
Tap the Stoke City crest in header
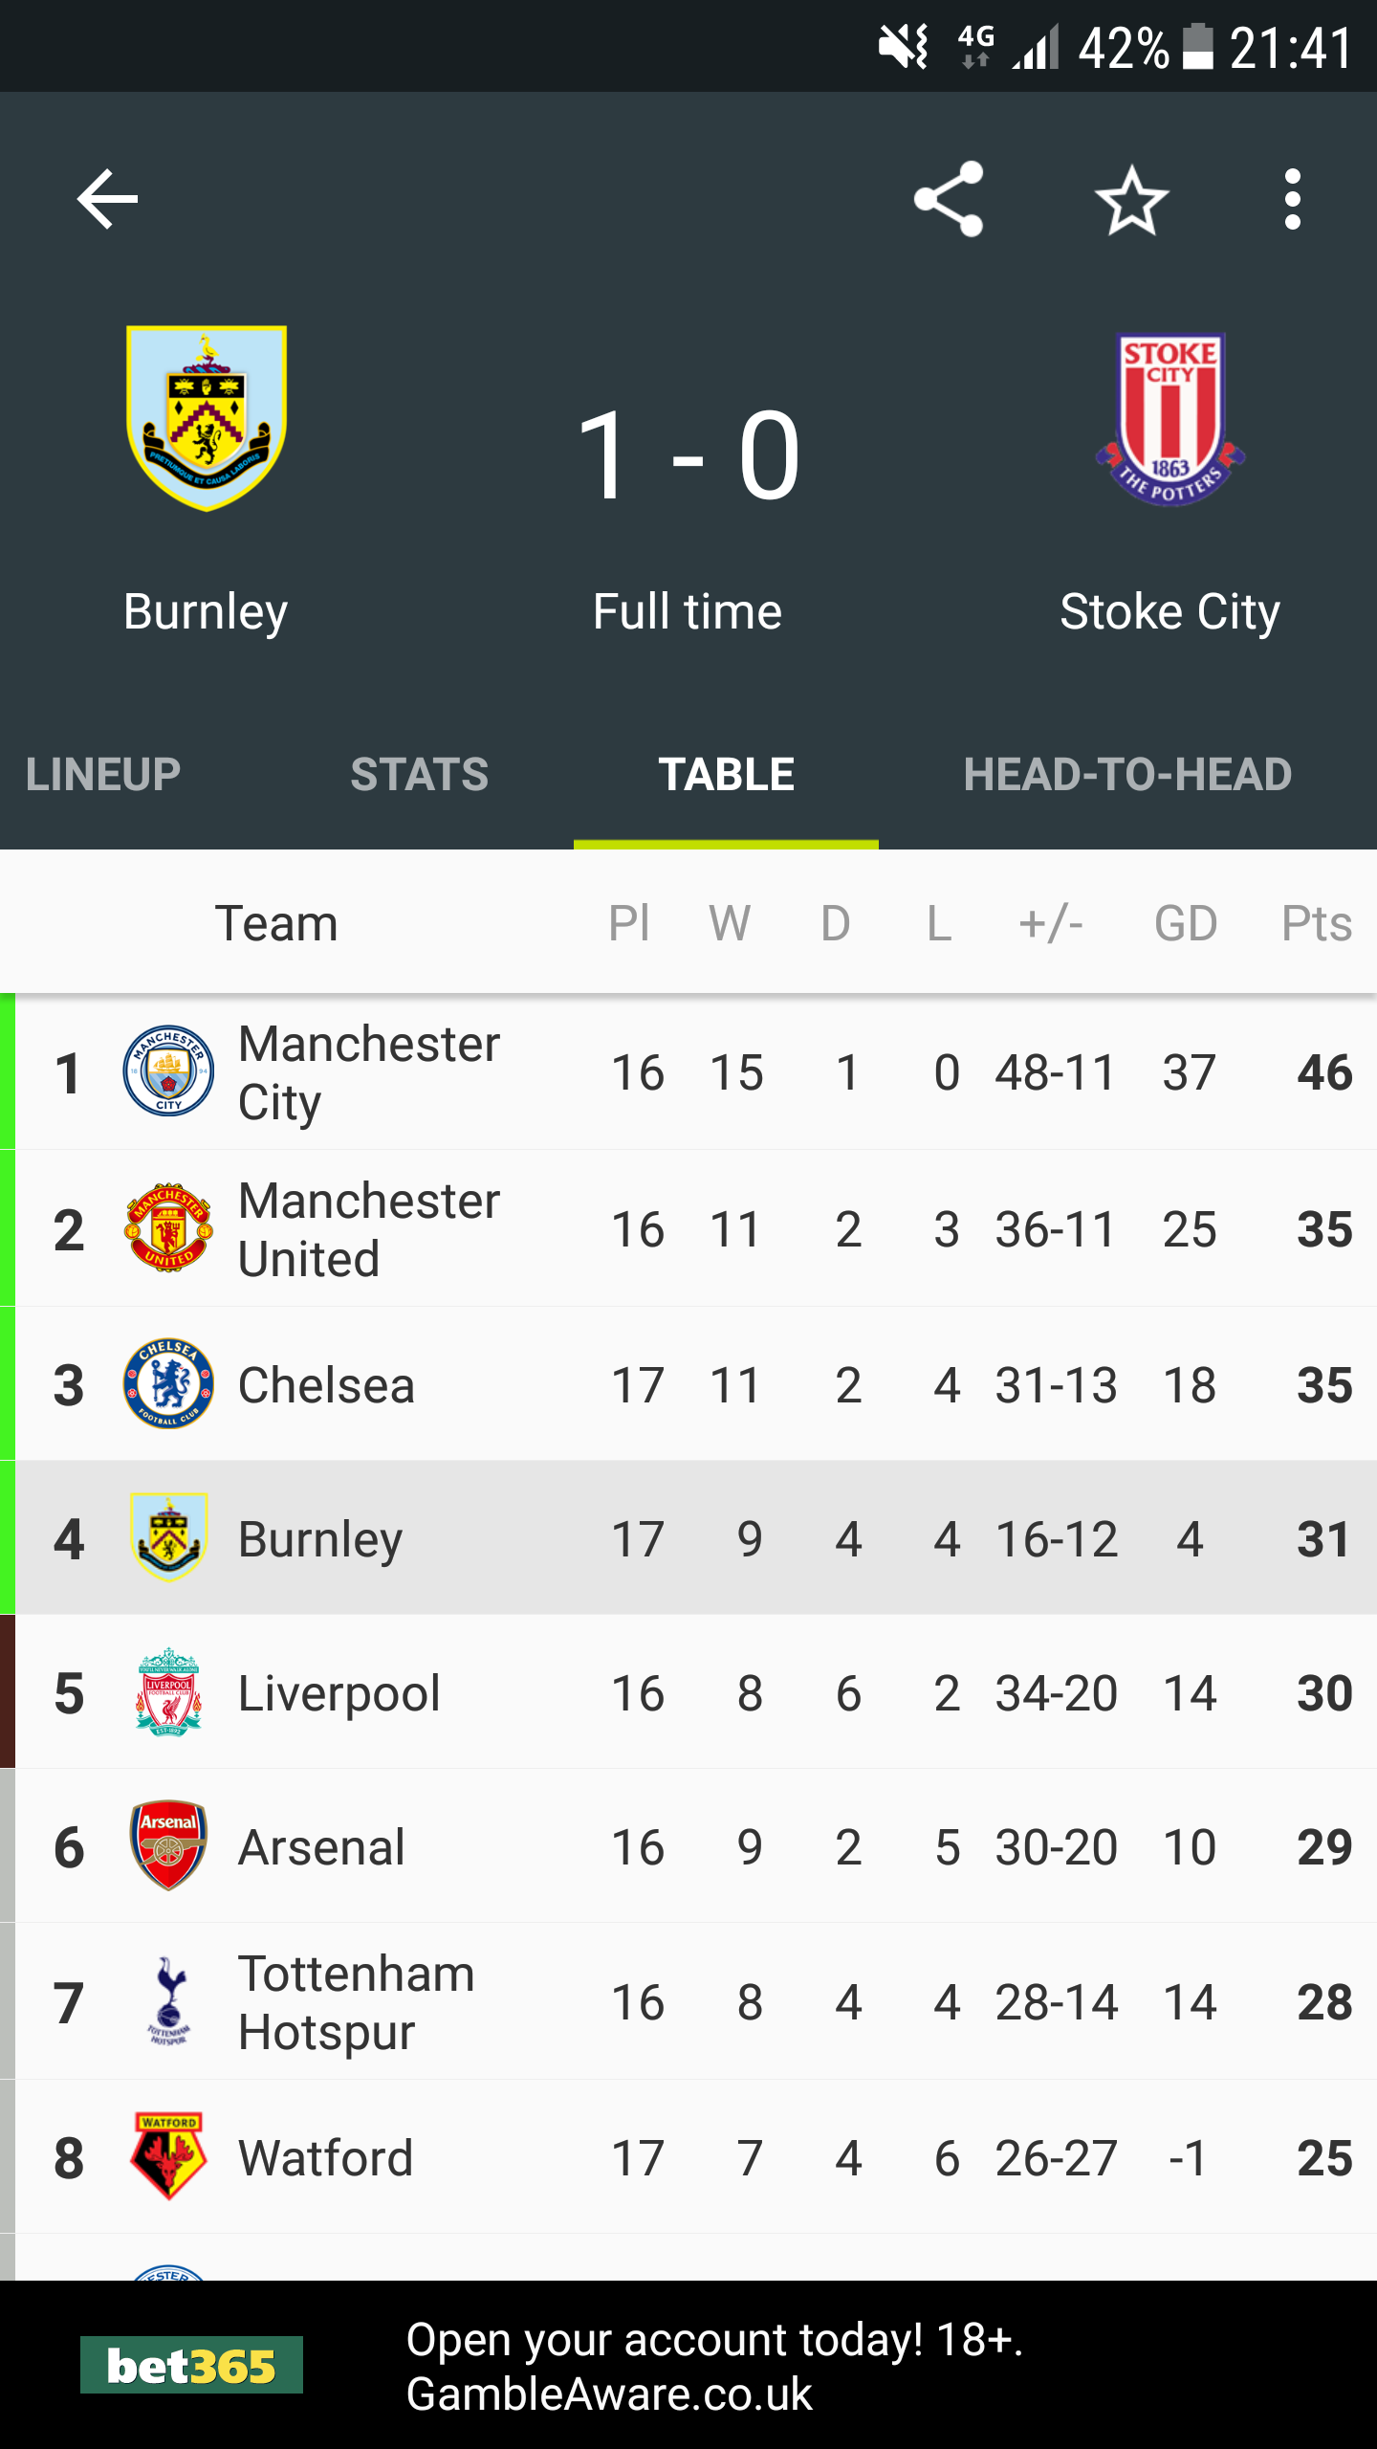pyautogui.click(x=1170, y=419)
